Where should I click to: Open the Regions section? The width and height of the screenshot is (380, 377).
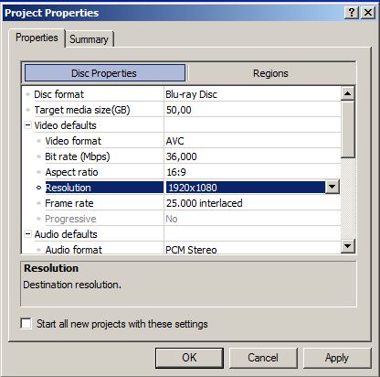(x=270, y=73)
